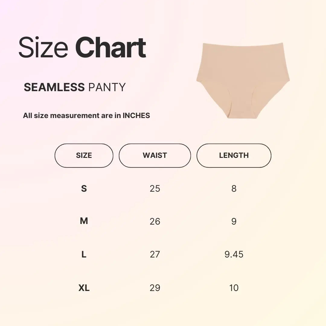
Task: Click waist value 29 for size XL
Action: point(155,288)
